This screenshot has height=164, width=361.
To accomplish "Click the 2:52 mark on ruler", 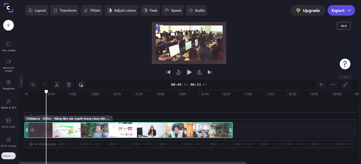I will pyautogui.click(x=117, y=94).
